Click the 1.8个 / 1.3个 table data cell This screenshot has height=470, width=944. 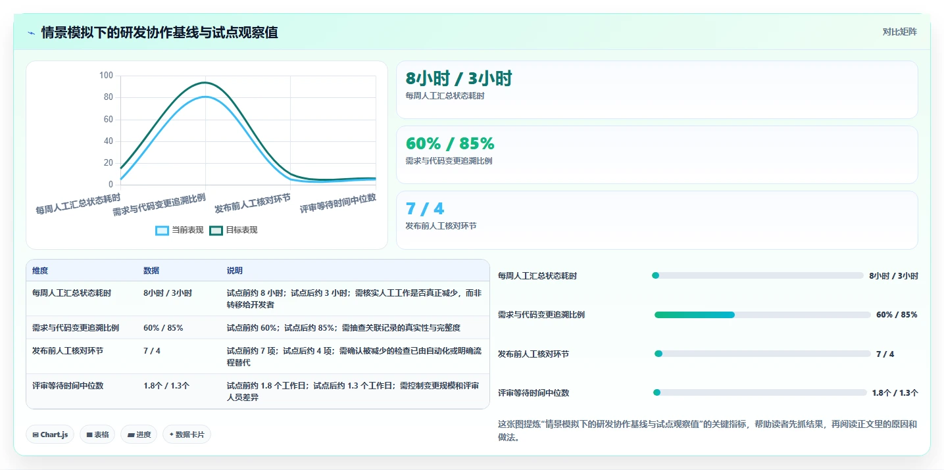coord(166,386)
